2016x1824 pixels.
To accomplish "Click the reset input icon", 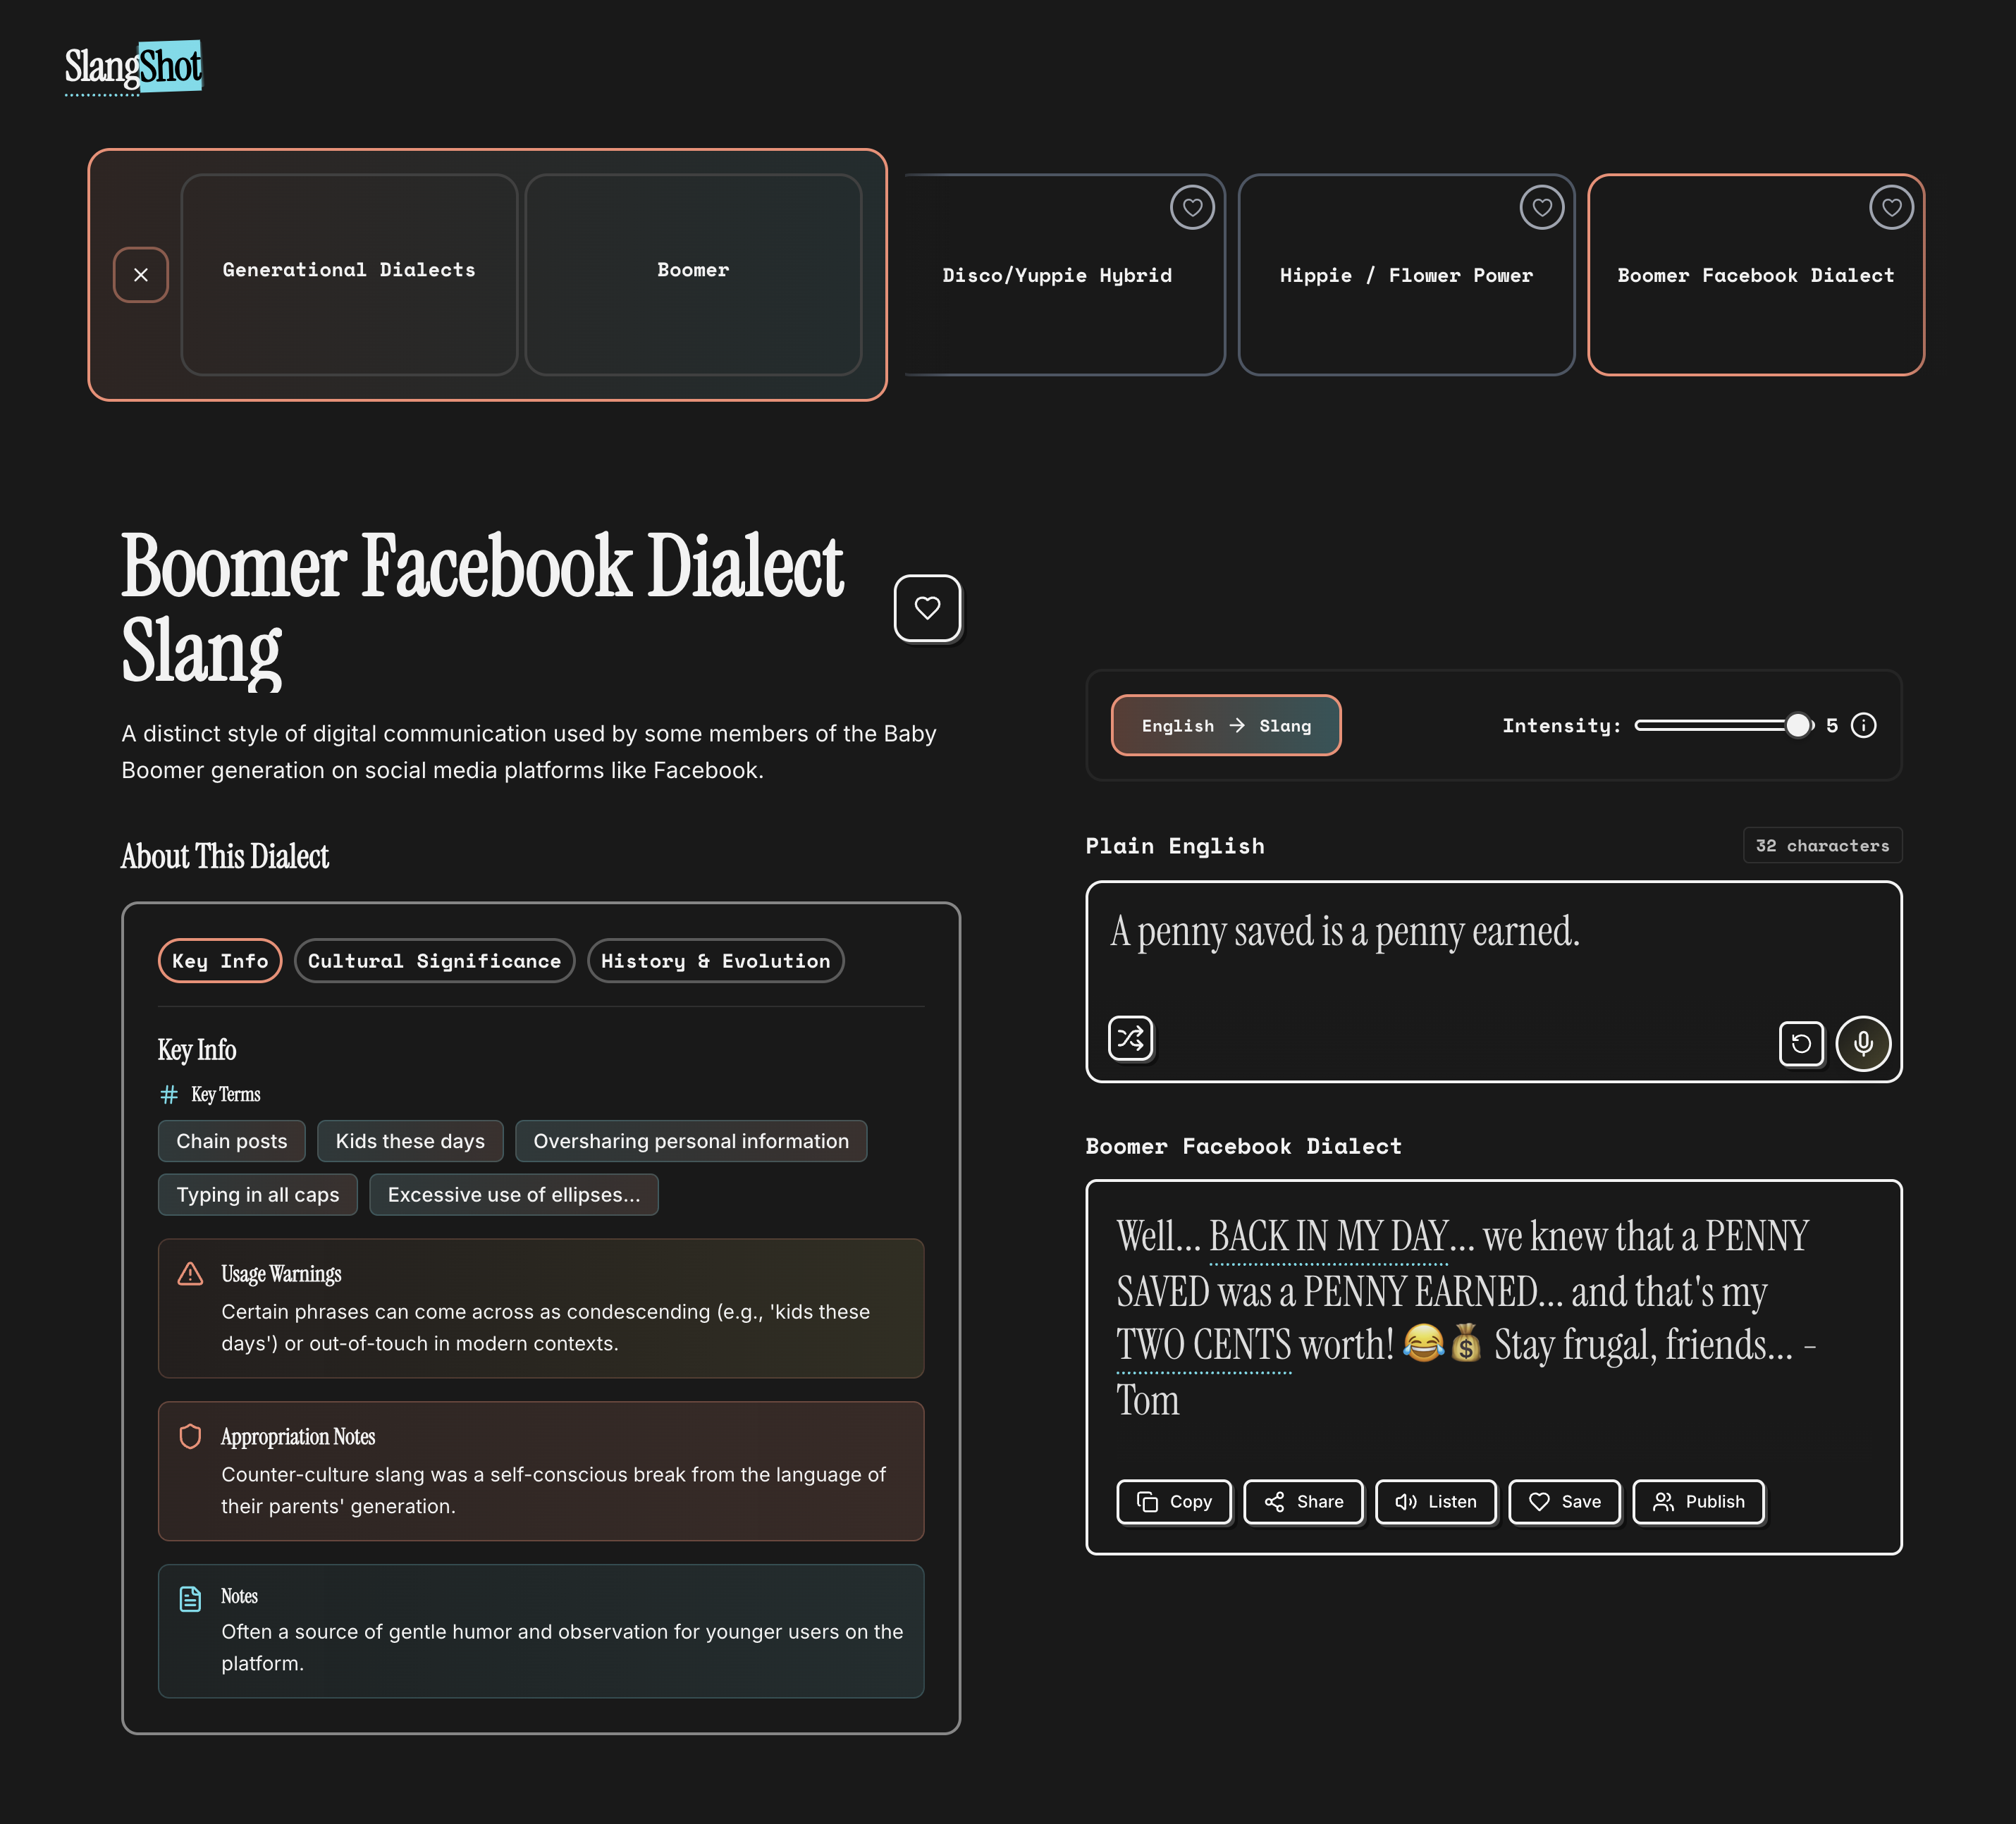I will (x=1801, y=1044).
